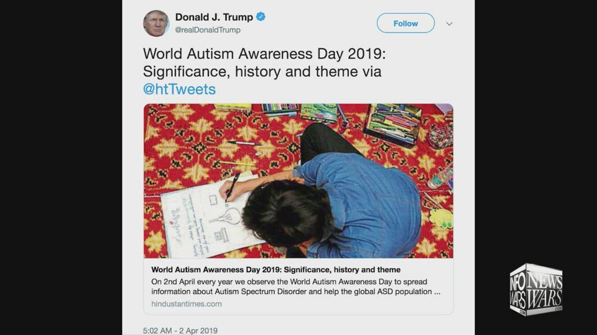The height and width of the screenshot is (335, 597).
Task: Click the tweet text about Autism Awareness Day
Action: (264, 71)
